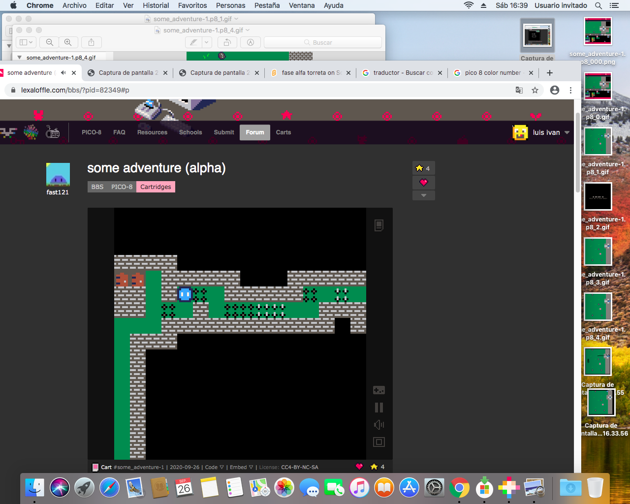Click the Share button in Preview
Viewport: 630px width, 504px height.
[91, 42]
